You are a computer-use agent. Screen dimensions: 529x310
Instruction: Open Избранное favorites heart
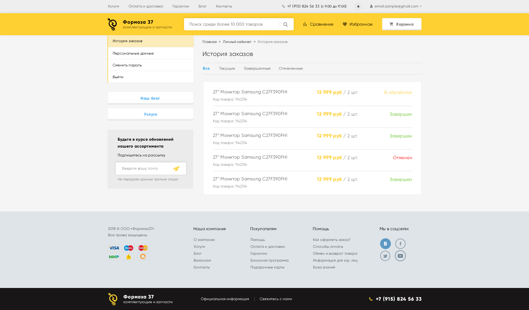coord(357,24)
